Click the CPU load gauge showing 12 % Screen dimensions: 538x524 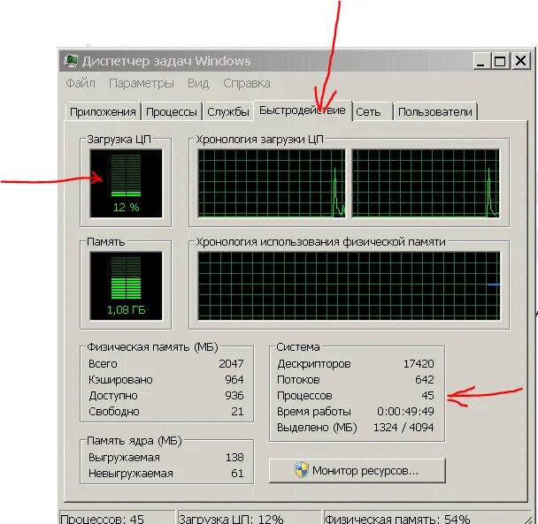pos(126,183)
